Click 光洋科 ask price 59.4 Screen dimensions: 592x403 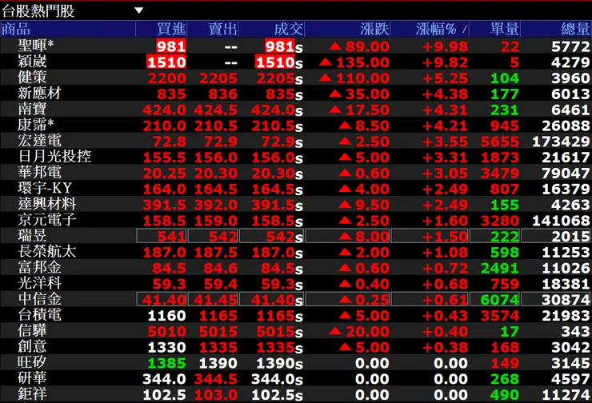pos(221,284)
